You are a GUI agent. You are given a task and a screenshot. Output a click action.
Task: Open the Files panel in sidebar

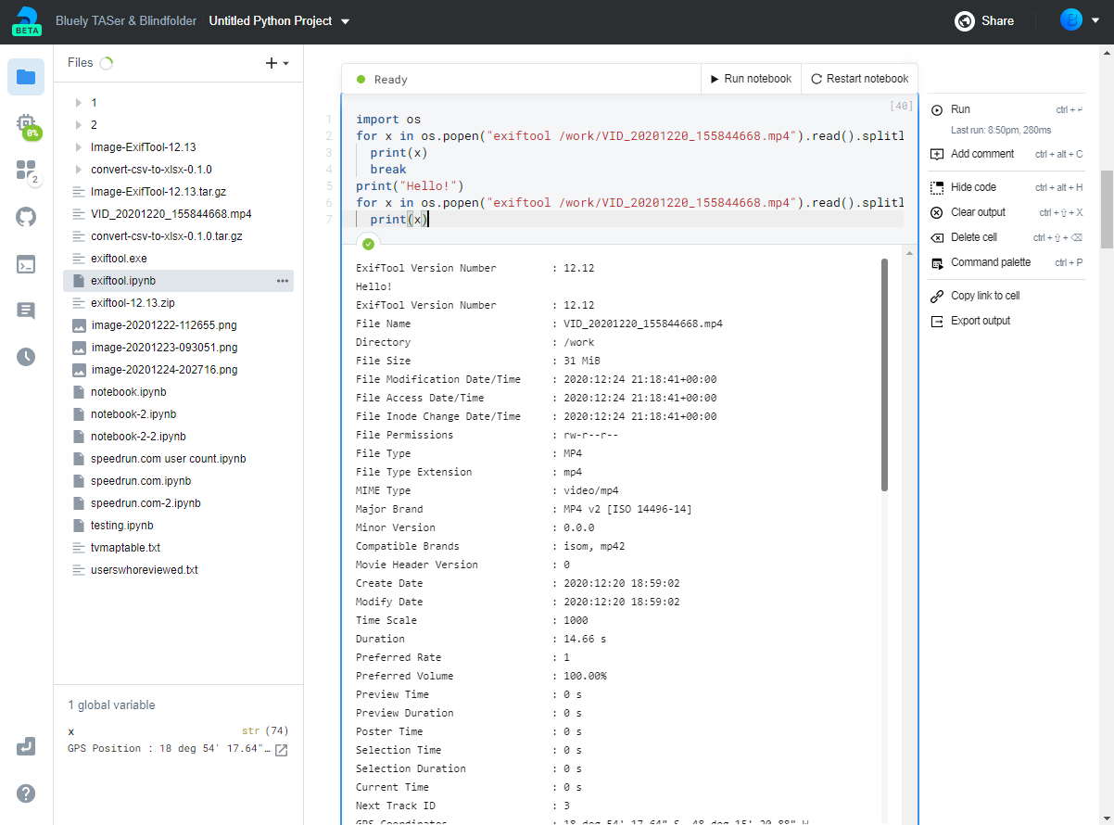tap(26, 77)
